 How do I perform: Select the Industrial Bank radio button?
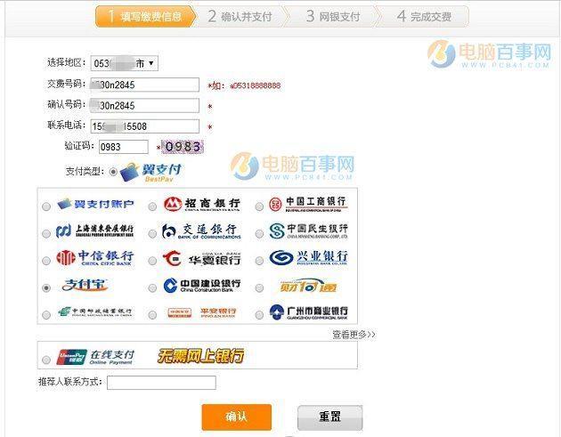259,260
